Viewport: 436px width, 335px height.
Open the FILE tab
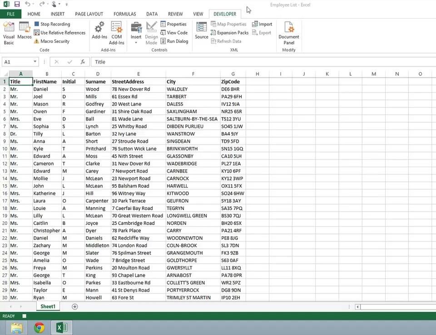point(10,14)
